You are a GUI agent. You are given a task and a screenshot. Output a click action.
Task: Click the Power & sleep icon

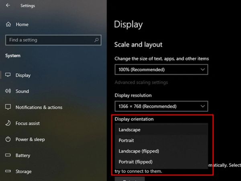[8, 140]
